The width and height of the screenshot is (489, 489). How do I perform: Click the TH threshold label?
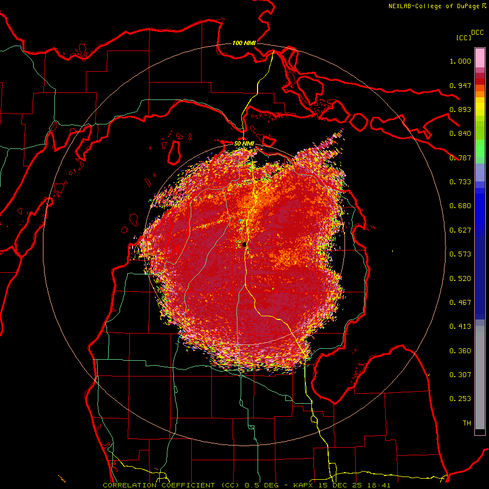click(x=467, y=423)
